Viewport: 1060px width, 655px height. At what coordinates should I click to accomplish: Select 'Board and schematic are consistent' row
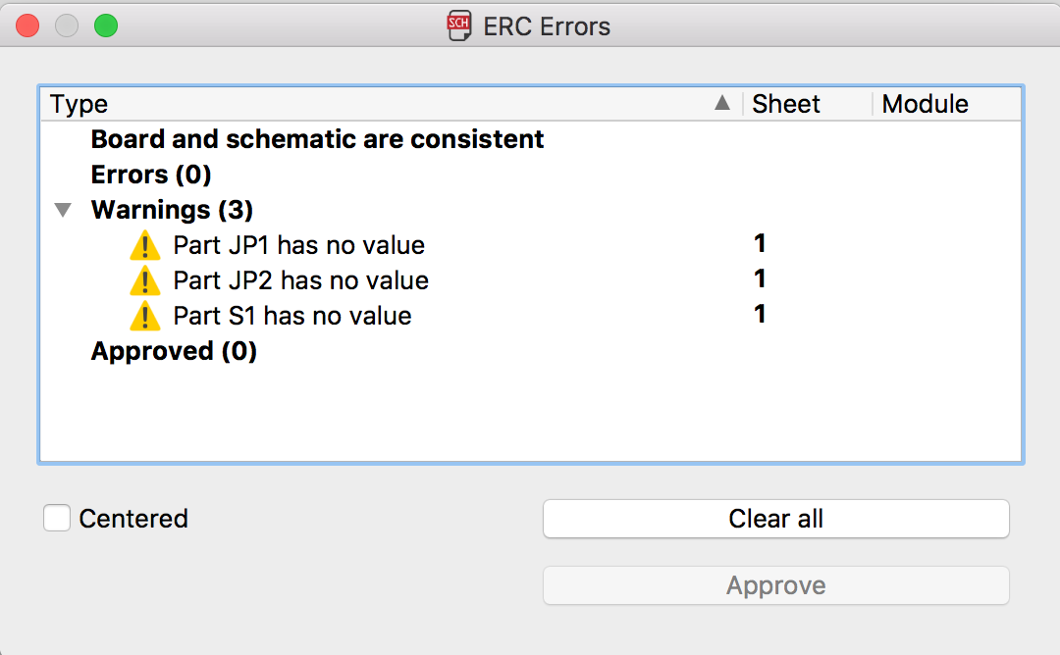tap(531, 139)
